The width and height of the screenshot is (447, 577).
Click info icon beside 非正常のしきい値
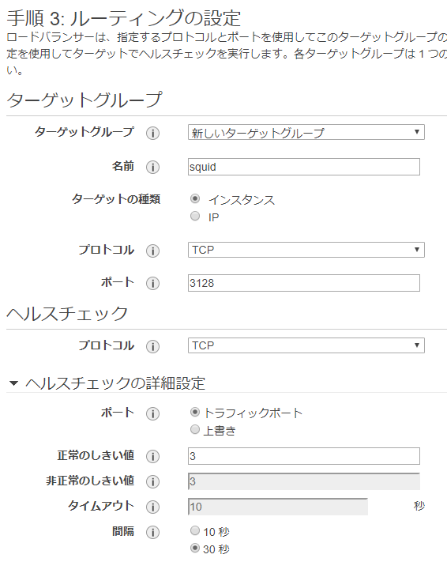[x=152, y=481]
